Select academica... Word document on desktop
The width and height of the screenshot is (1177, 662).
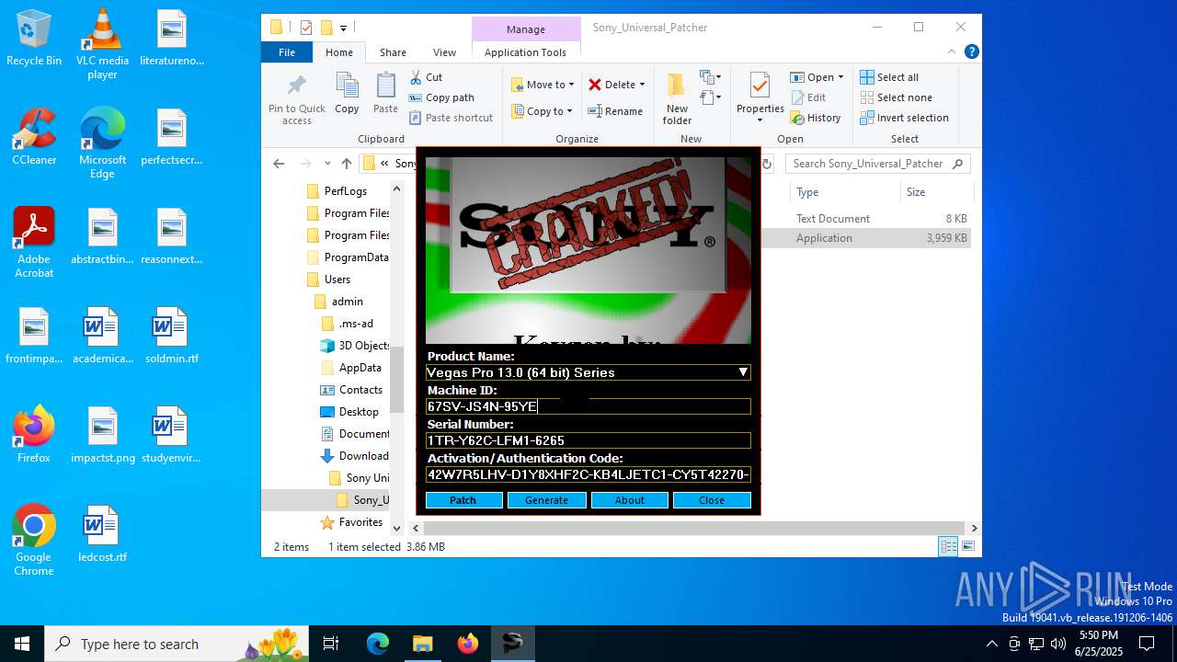102,335
